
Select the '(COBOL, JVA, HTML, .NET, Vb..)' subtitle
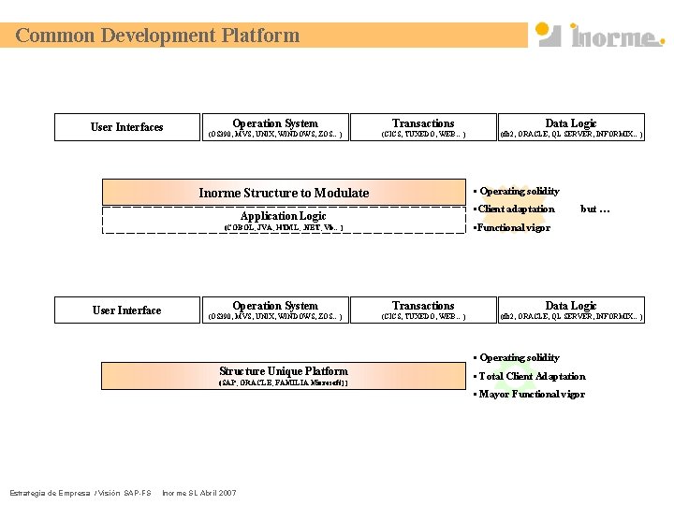pyautogui.click(x=284, y=227)
